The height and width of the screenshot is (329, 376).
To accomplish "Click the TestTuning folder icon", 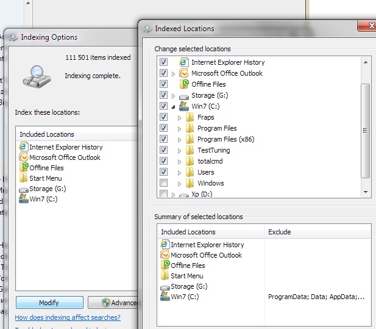I will click(x=190, y=150).
